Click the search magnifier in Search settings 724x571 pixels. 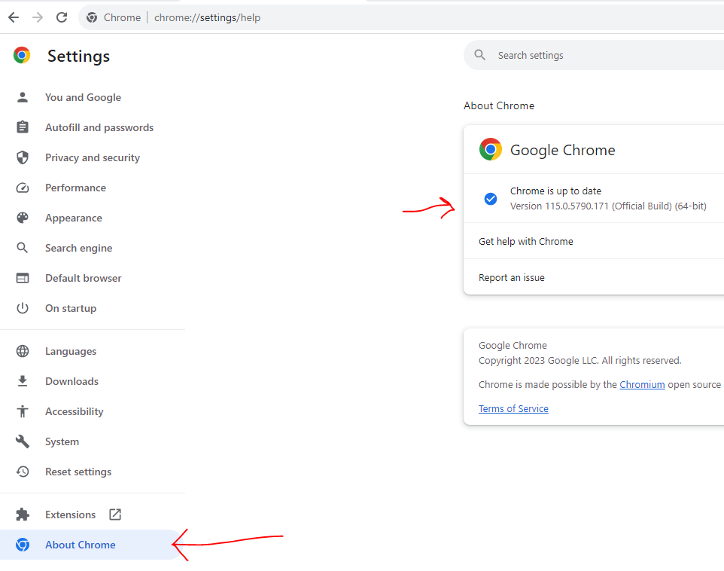[x=479, y=55]
